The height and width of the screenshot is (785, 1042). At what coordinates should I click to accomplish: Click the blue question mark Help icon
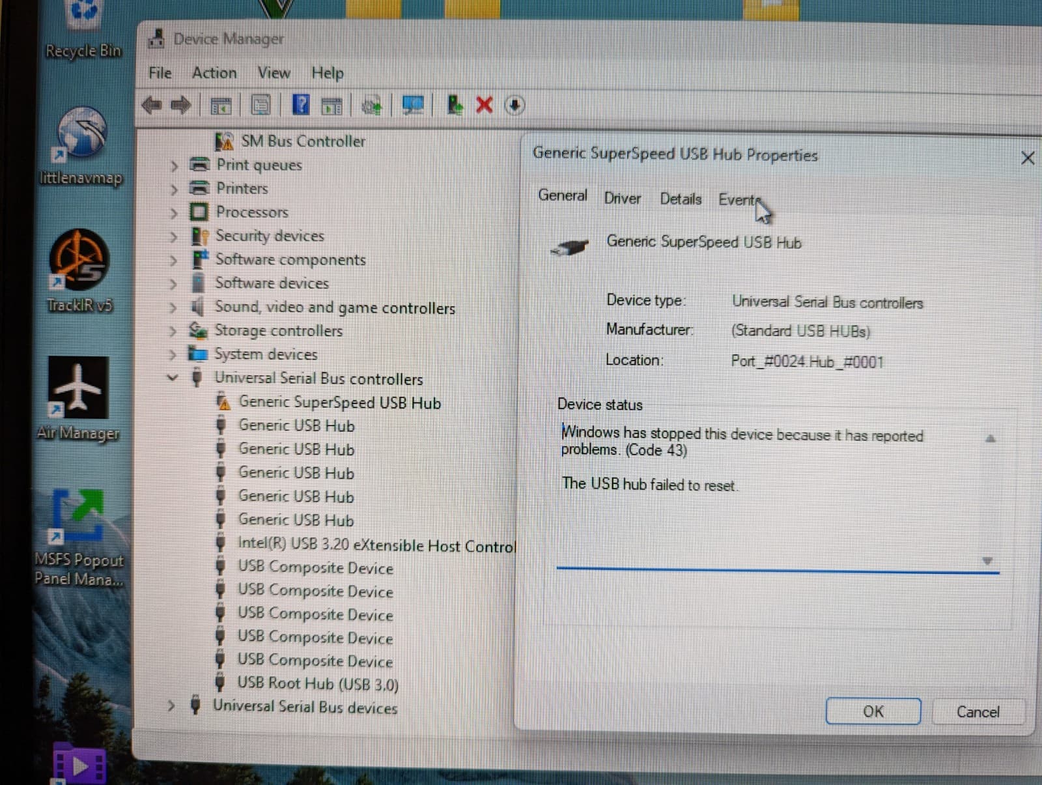click(300, 105)
